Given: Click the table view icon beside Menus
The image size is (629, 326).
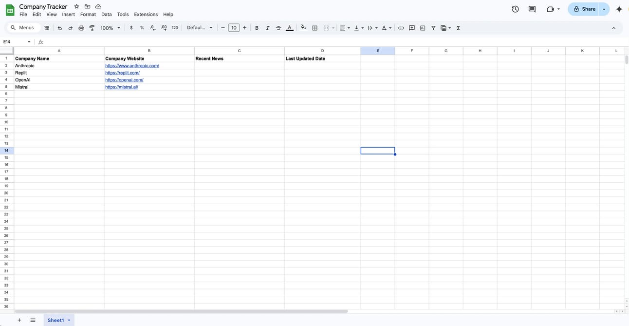Looking at the screenshot, I should (x=47, y=28).
